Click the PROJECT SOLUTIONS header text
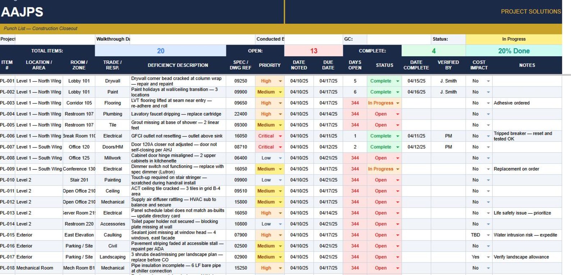The image size is (571, 275). click(531, 11)
